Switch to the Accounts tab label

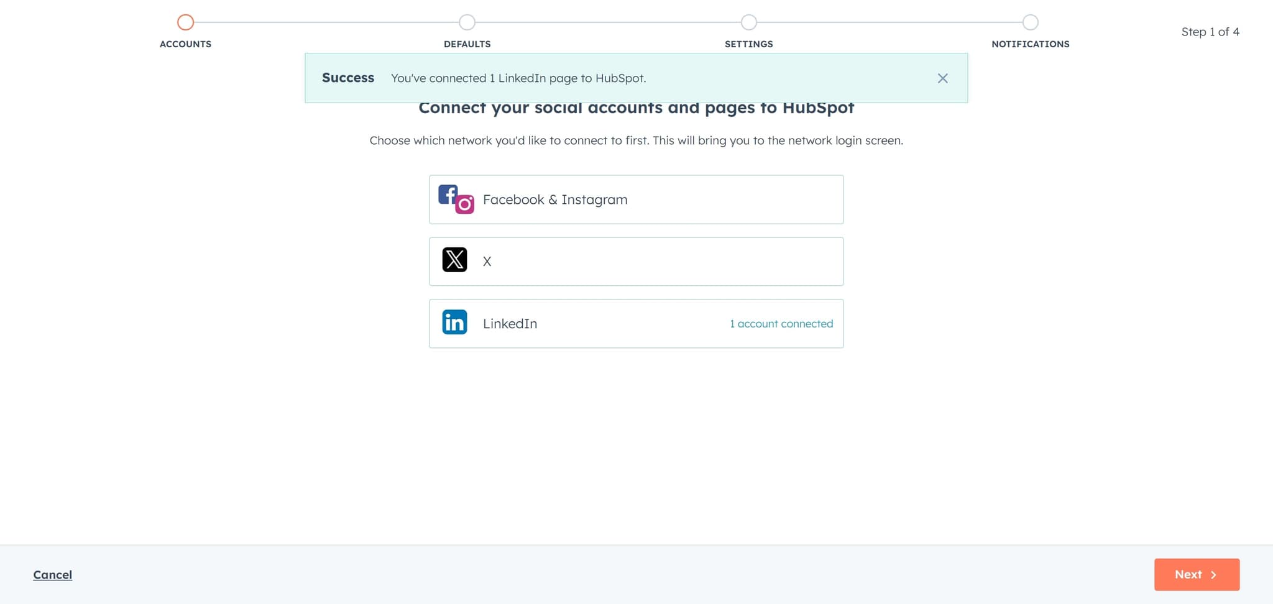[185, 43]
